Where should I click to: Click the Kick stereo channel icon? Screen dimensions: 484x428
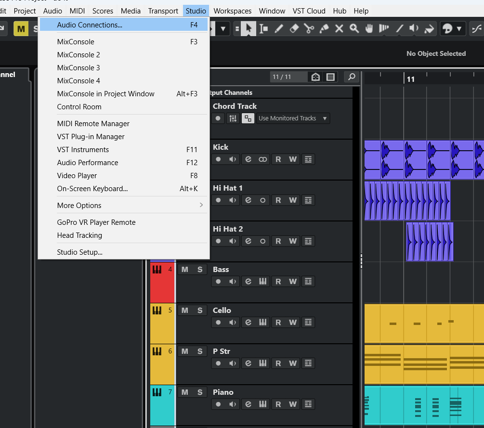pyautogui.click(x=262, y=159)
